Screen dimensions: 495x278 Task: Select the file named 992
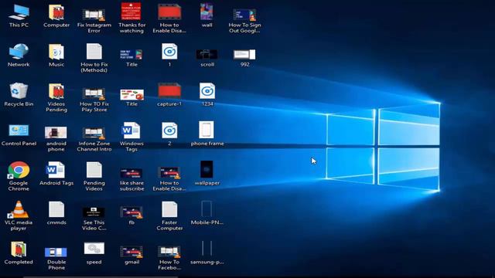tap(244, 58)
